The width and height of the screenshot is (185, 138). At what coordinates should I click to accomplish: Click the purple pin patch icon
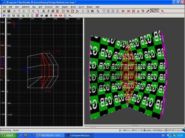[x=147, y=11]
